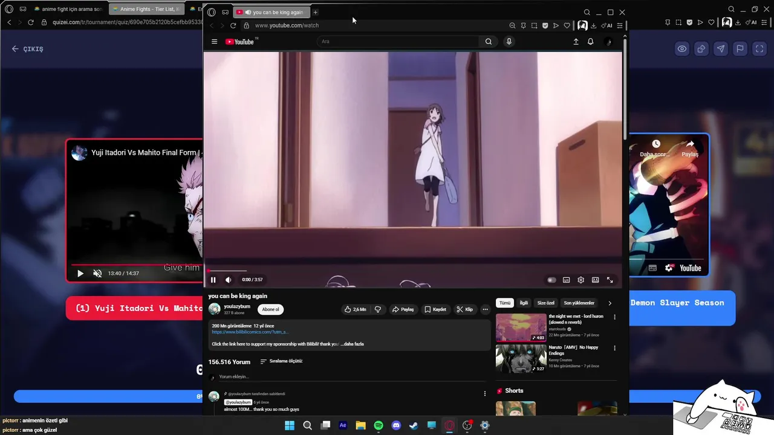Click heart bookmark icon in YouTube toolbar
The image size is (774, 435).
pyautogui.click(x=567, y=25)
